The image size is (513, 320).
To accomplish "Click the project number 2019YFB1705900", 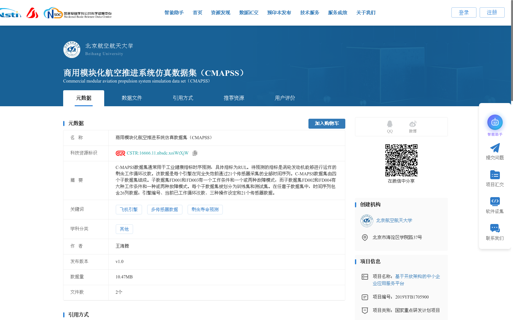I will [x=412, y=297].
